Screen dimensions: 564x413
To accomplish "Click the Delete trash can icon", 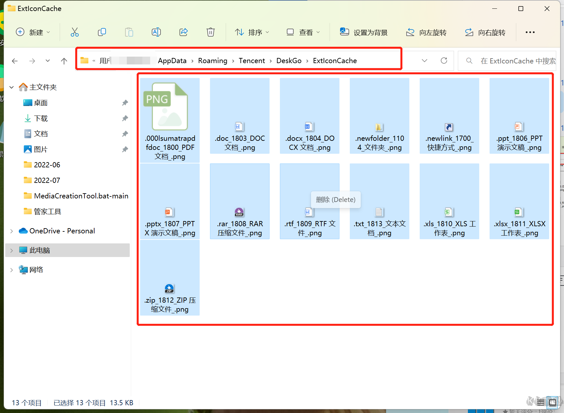I will point(211,32).
